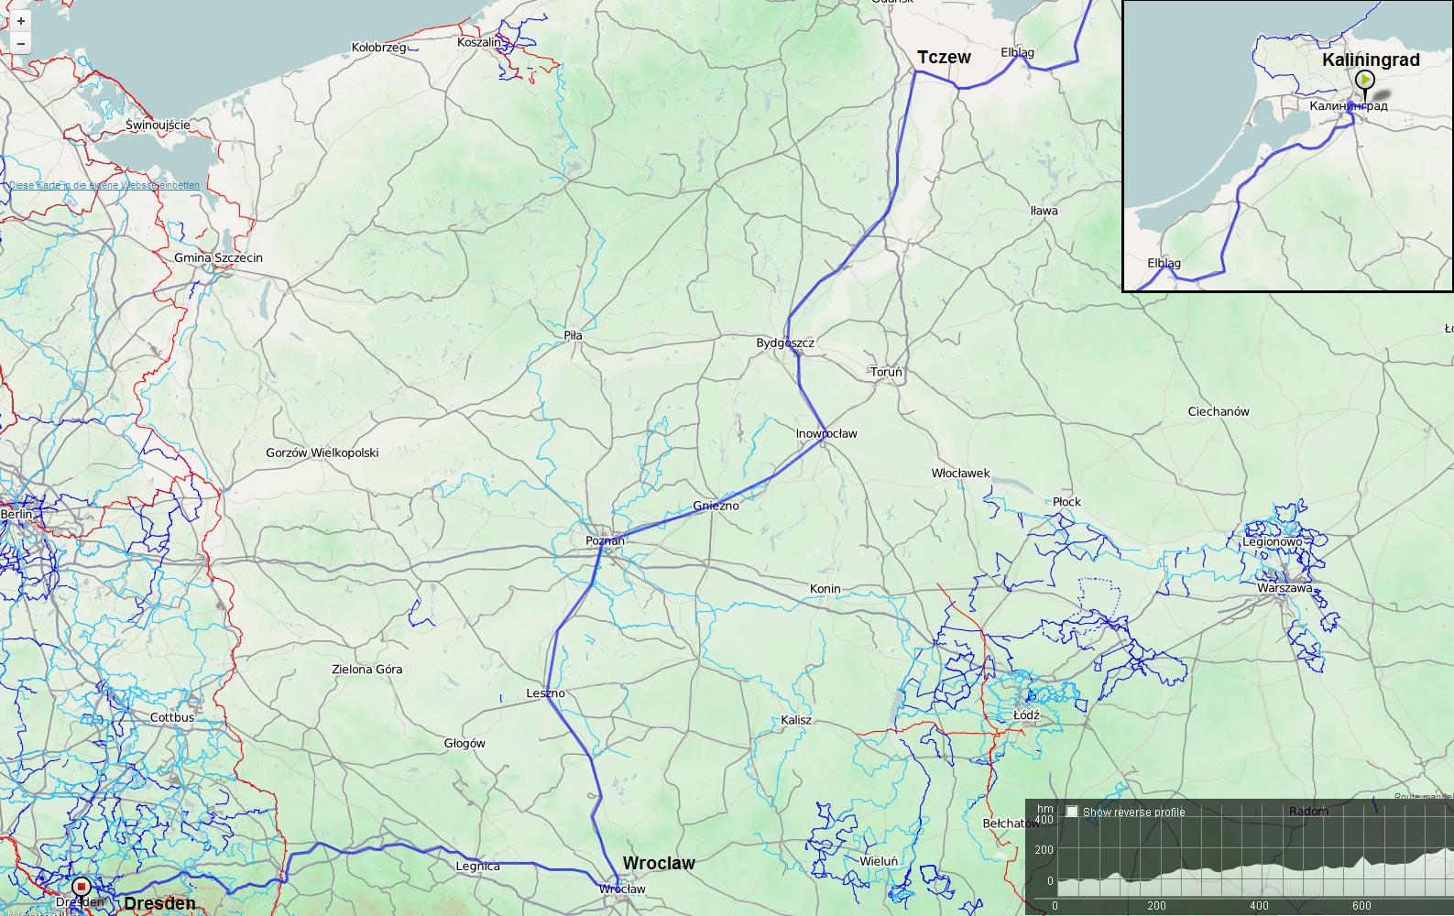Click the Inowrocław city label

tap(826, 433)
